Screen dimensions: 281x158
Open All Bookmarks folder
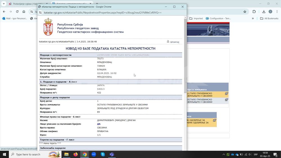pos(269,19)
